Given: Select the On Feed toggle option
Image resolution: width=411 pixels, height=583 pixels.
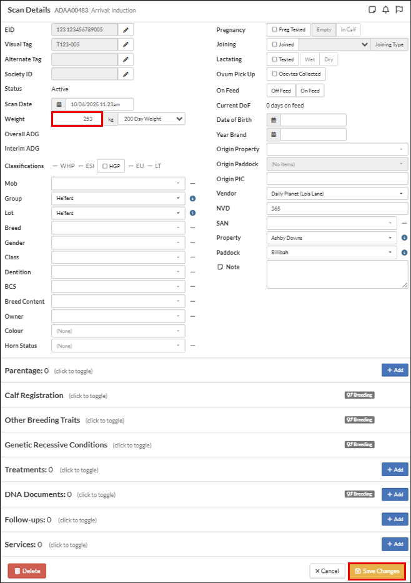Looking at the screenshot, I should (310, 91).
